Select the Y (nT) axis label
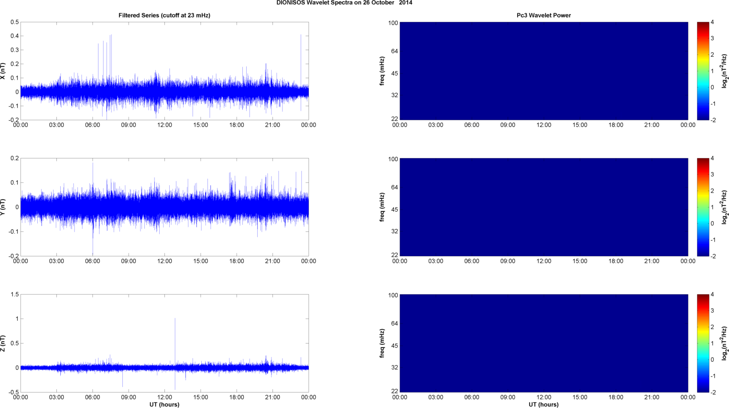Image resolution: width=729 pixels, height=408 pixels. point(3,207)
